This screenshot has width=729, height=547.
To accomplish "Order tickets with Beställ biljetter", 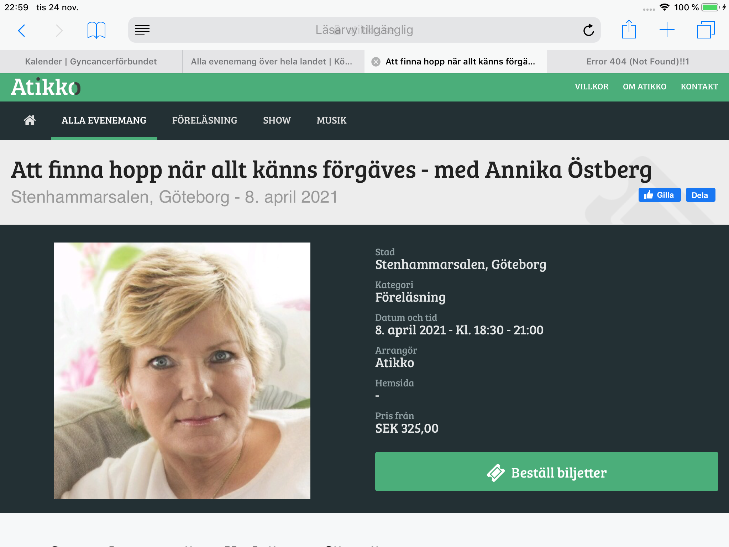I will pos(546,472).
